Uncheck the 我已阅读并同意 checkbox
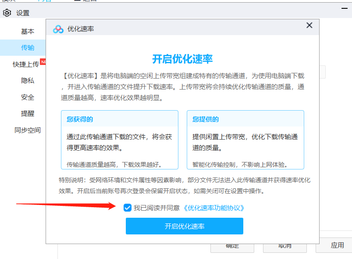 (x=128, y=208)
